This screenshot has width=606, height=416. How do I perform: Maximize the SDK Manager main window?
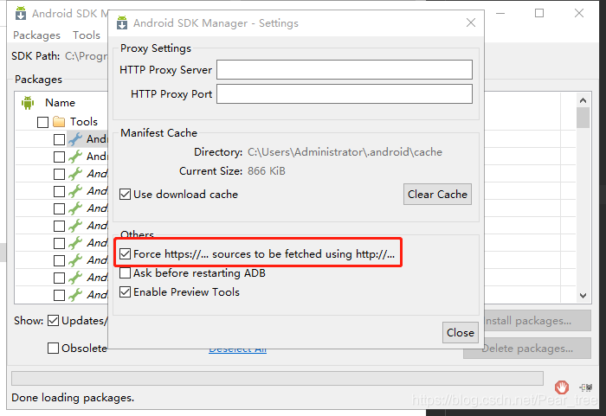tap(539, 13)
